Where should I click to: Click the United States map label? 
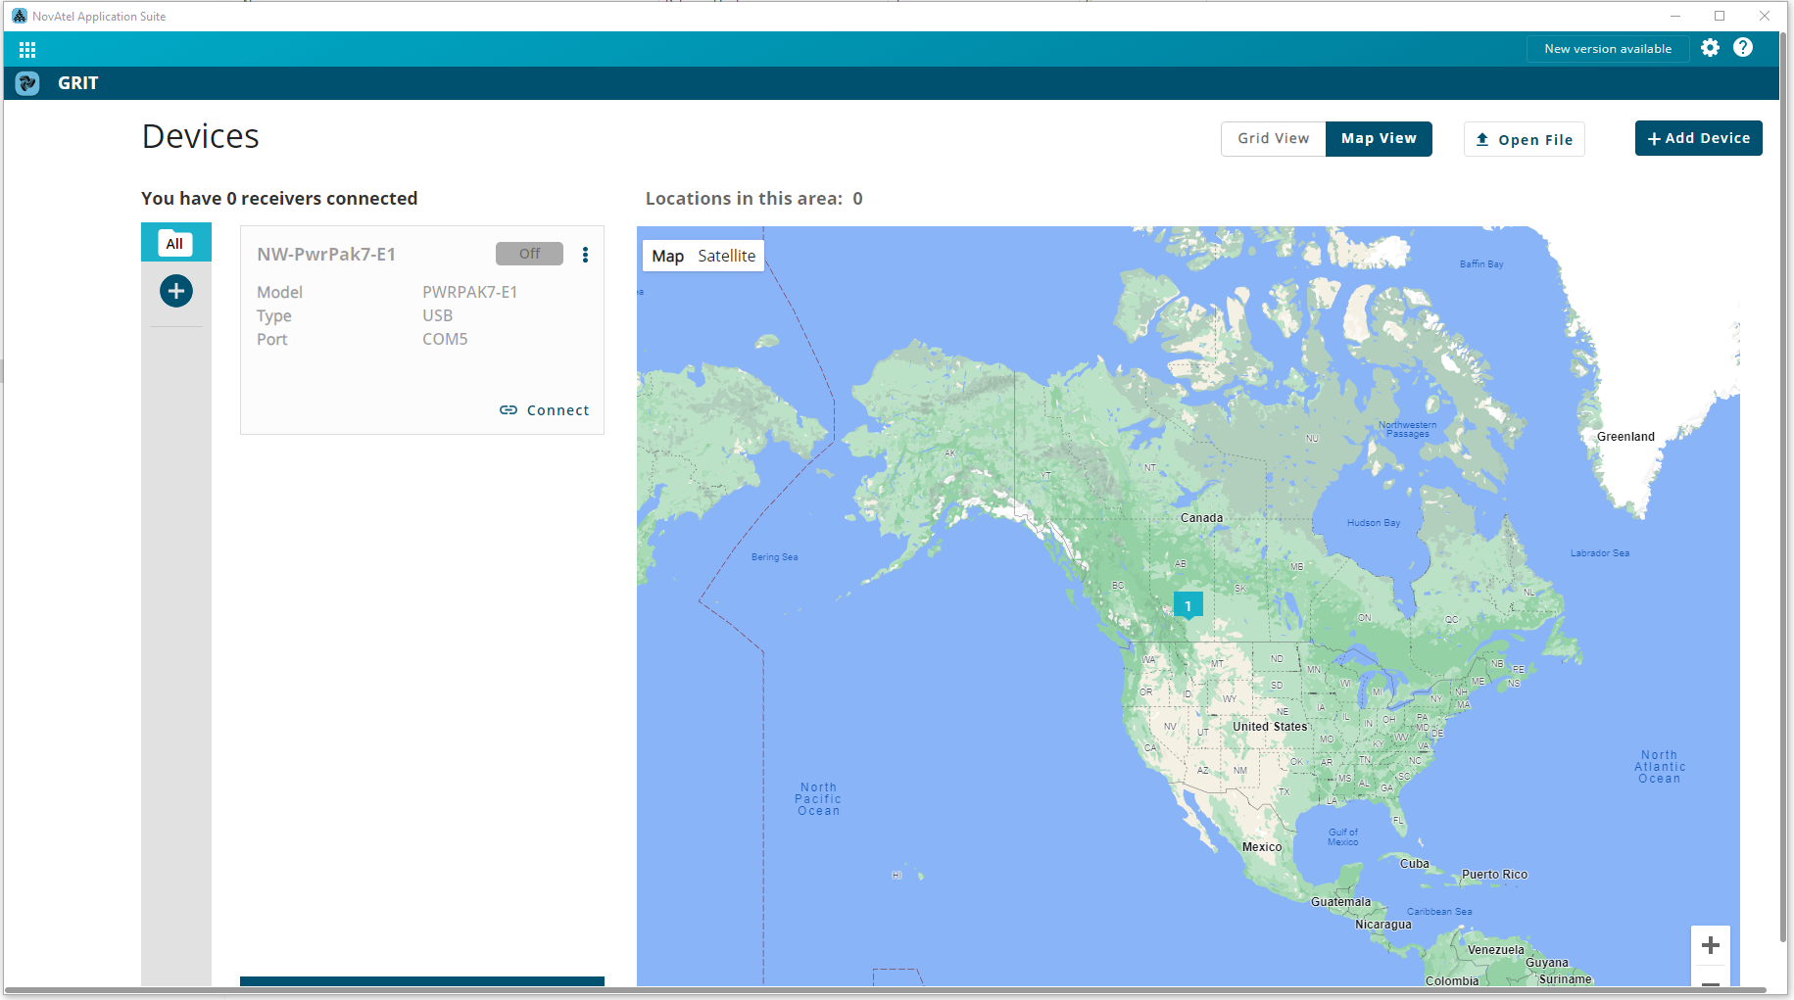[x=1270, y=727]
